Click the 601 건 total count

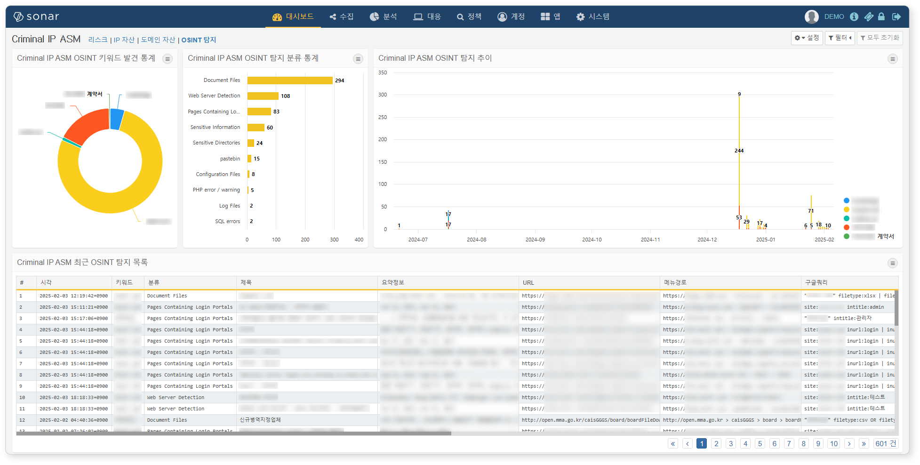886,443
